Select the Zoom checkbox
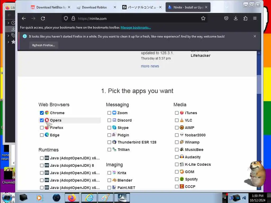The height and width of the screenshot is (203, 271). click(109, 113)
